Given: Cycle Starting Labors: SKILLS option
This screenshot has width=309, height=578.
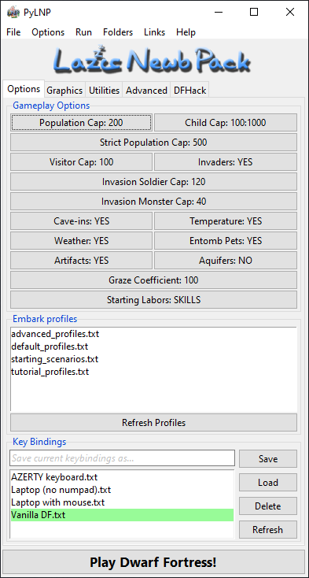Looking at the screenshot, I should pos(153,300).
